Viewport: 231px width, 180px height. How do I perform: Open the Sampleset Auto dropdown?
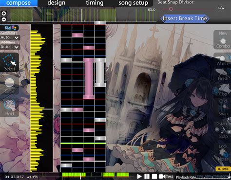click(10, 37)
